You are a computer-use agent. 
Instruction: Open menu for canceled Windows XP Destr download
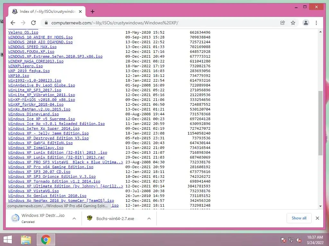click(x=74, y=218)
